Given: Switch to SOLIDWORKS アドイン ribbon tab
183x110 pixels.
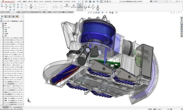Looking at the screenshot, I should 36,12.
